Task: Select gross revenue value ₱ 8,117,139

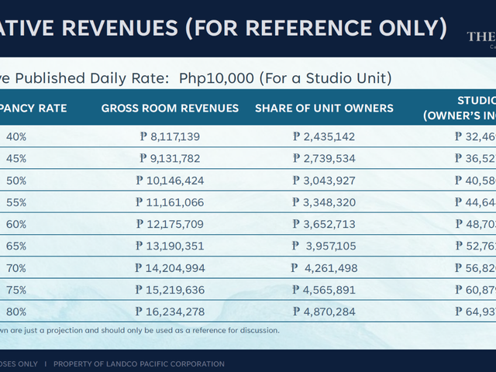Action: click(x=170, y=136)
